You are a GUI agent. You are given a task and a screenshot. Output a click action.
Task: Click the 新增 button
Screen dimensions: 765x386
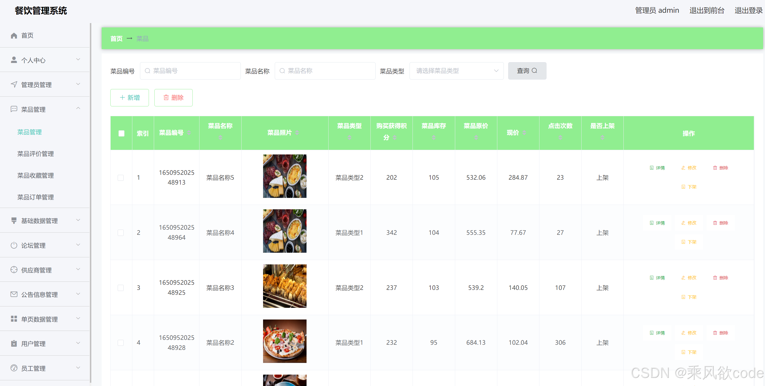(129, 98)
